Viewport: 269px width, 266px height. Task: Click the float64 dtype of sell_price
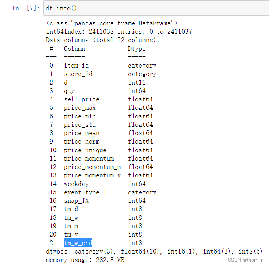[140, 99]
